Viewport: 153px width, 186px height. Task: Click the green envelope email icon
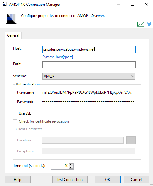coord(141,24)
